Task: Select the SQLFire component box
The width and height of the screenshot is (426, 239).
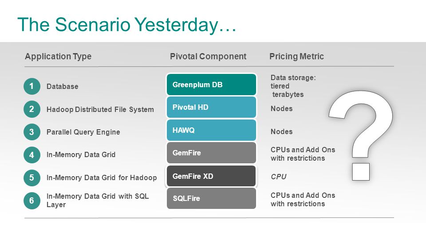Action: pyautogui.click(x=211, y=198)
